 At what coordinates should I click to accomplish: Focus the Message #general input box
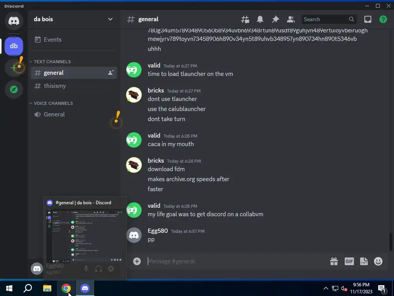(x=236, y=261)
